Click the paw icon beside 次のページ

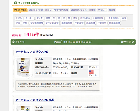tap(133, 42)
